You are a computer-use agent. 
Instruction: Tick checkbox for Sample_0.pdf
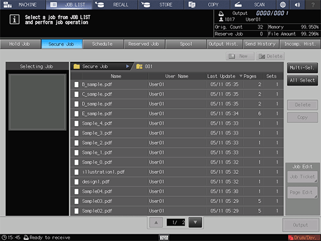click(76, 162)
